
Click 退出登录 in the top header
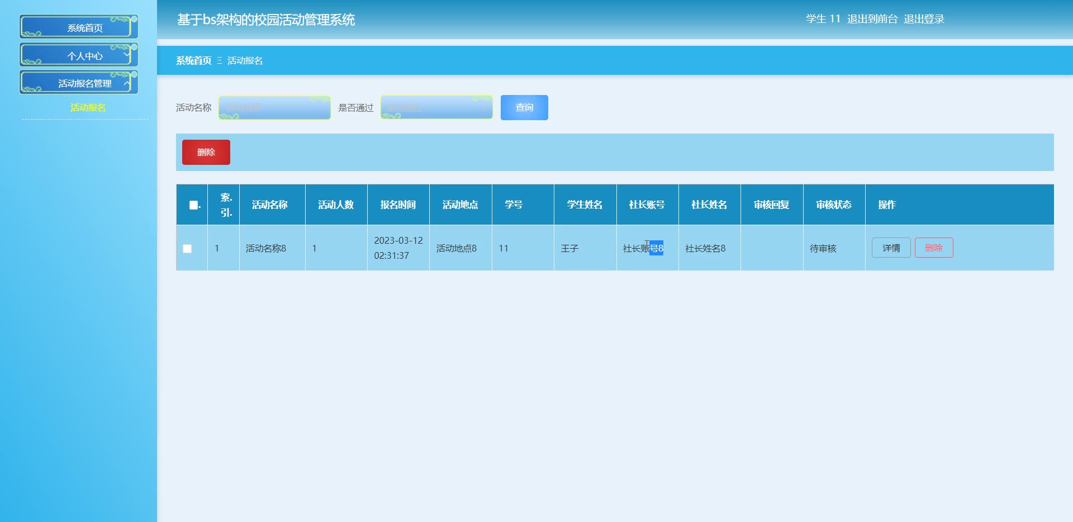coord(924,19)
